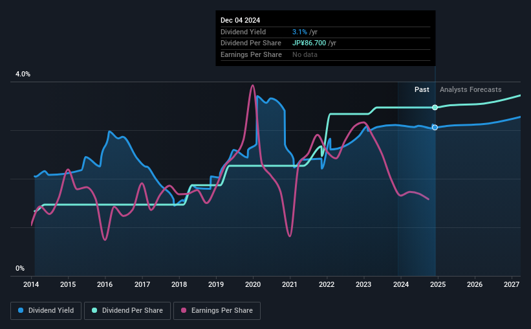Image resolution: width=531 pixels, height=329 pixels.
Task: Toggle the Dividend Per Share legend button
Action: click(x=127, y=311)
